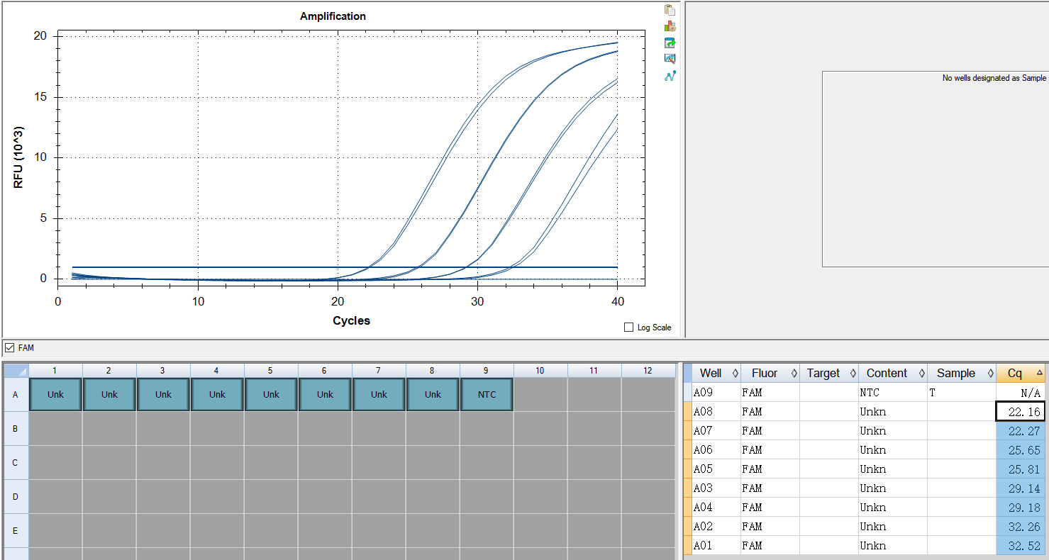This screenshot has height=560, width=1049.
Task: Select the A07 well row cell
Action: coord(715,431)
